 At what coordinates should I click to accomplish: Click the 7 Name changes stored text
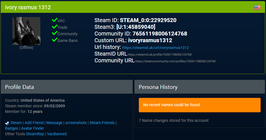(174, 120)
